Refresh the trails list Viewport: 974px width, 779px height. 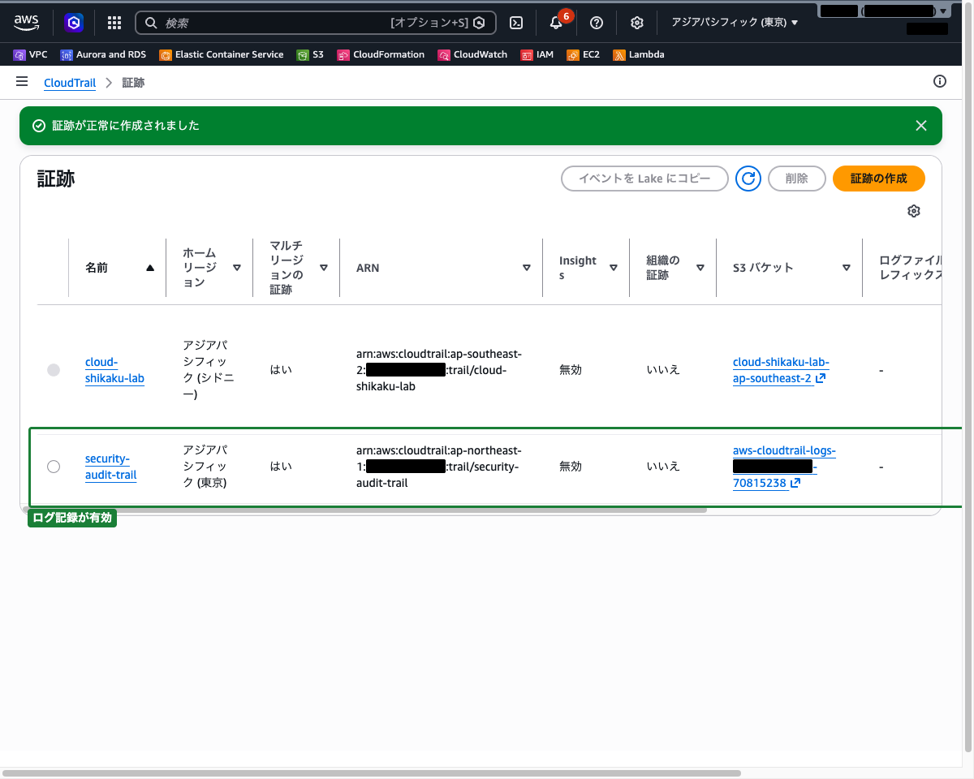[748, 179]
